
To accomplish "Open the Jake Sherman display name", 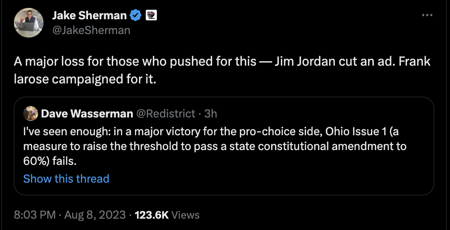I will click(x=89, y=16).
